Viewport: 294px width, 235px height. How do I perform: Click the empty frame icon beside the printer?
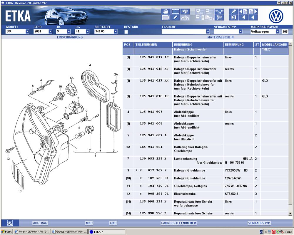[x=175, y=11]
